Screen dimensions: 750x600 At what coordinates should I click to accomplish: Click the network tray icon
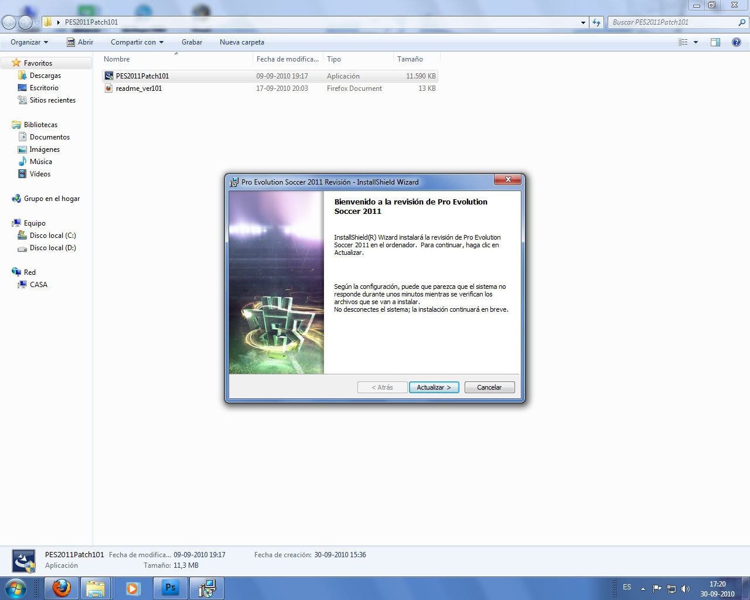pyautogui.click(x=671, y=589)
